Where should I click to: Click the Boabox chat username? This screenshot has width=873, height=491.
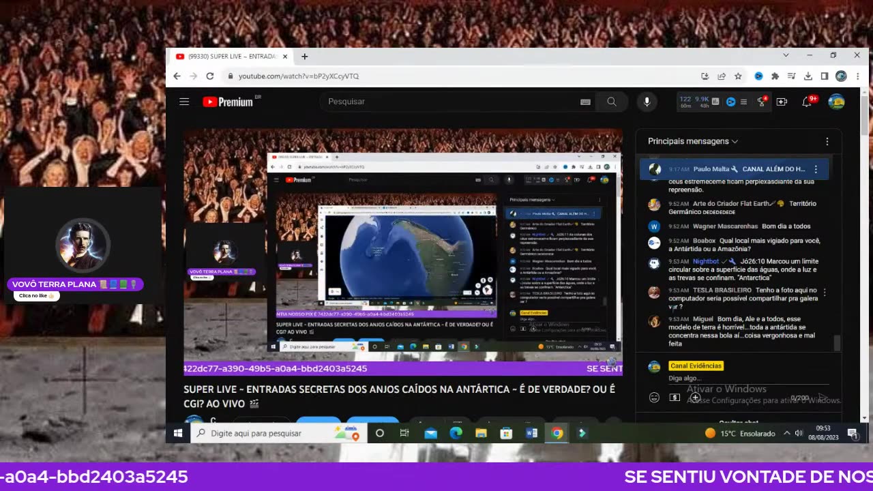pyautogui.click(x=704, y=241)
